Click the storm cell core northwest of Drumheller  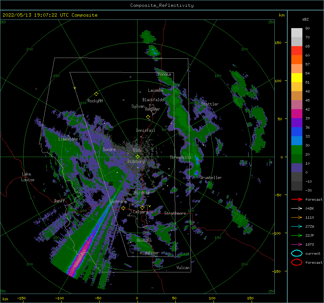coord(197,172)
